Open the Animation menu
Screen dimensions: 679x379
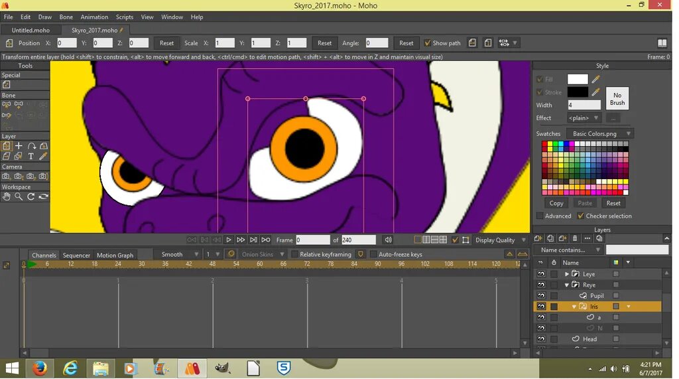tap(94, 17)
